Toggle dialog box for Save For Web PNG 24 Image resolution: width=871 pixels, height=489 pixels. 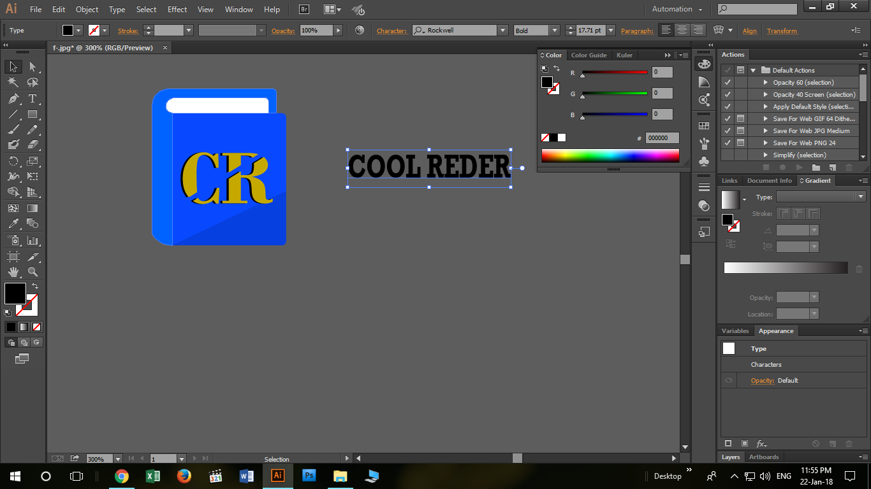740,143
